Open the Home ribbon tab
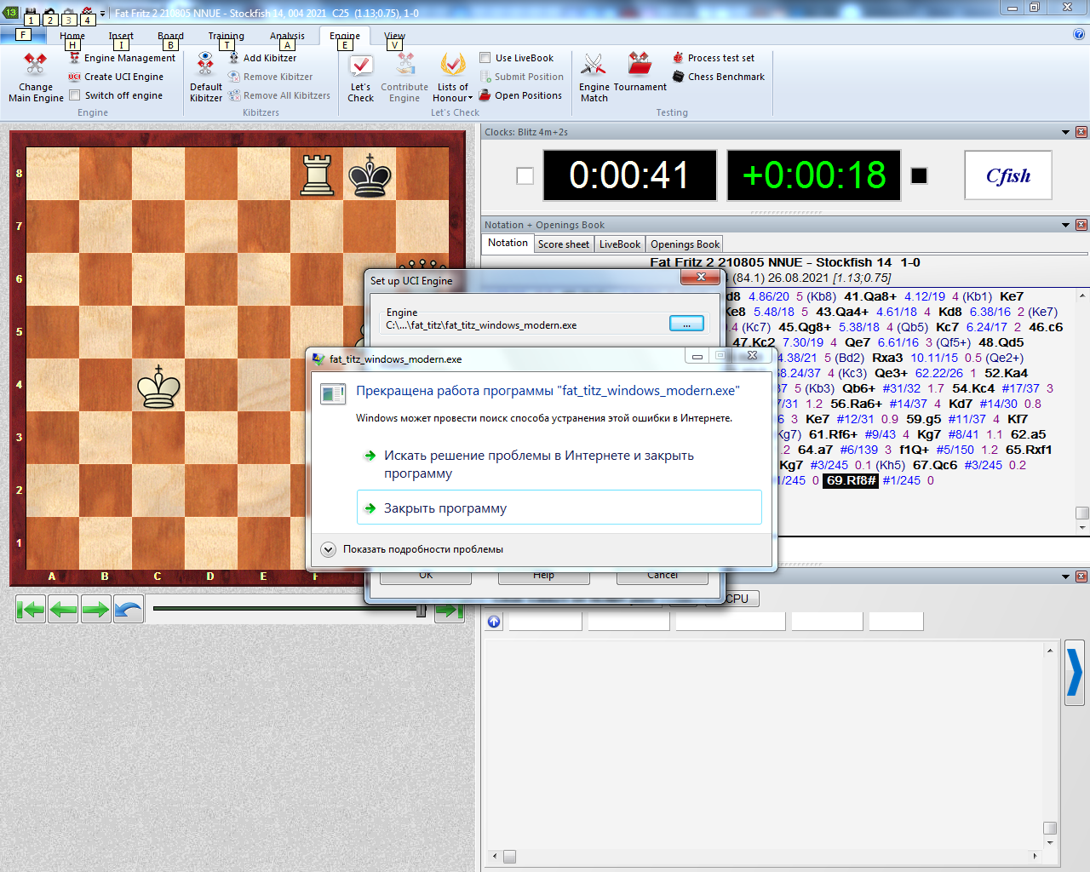 pyautogui.click(x=72, y=36)
